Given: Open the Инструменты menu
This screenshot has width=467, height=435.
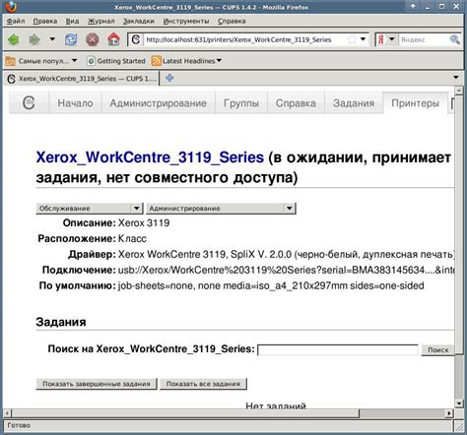Looking at the screenshot, I should [x=186, y=21].
